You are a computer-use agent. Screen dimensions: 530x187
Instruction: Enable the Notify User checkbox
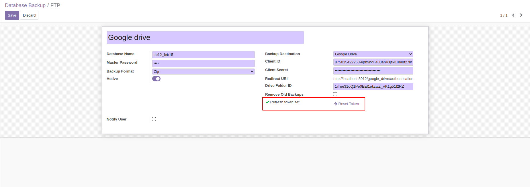(x=154, y=119)
